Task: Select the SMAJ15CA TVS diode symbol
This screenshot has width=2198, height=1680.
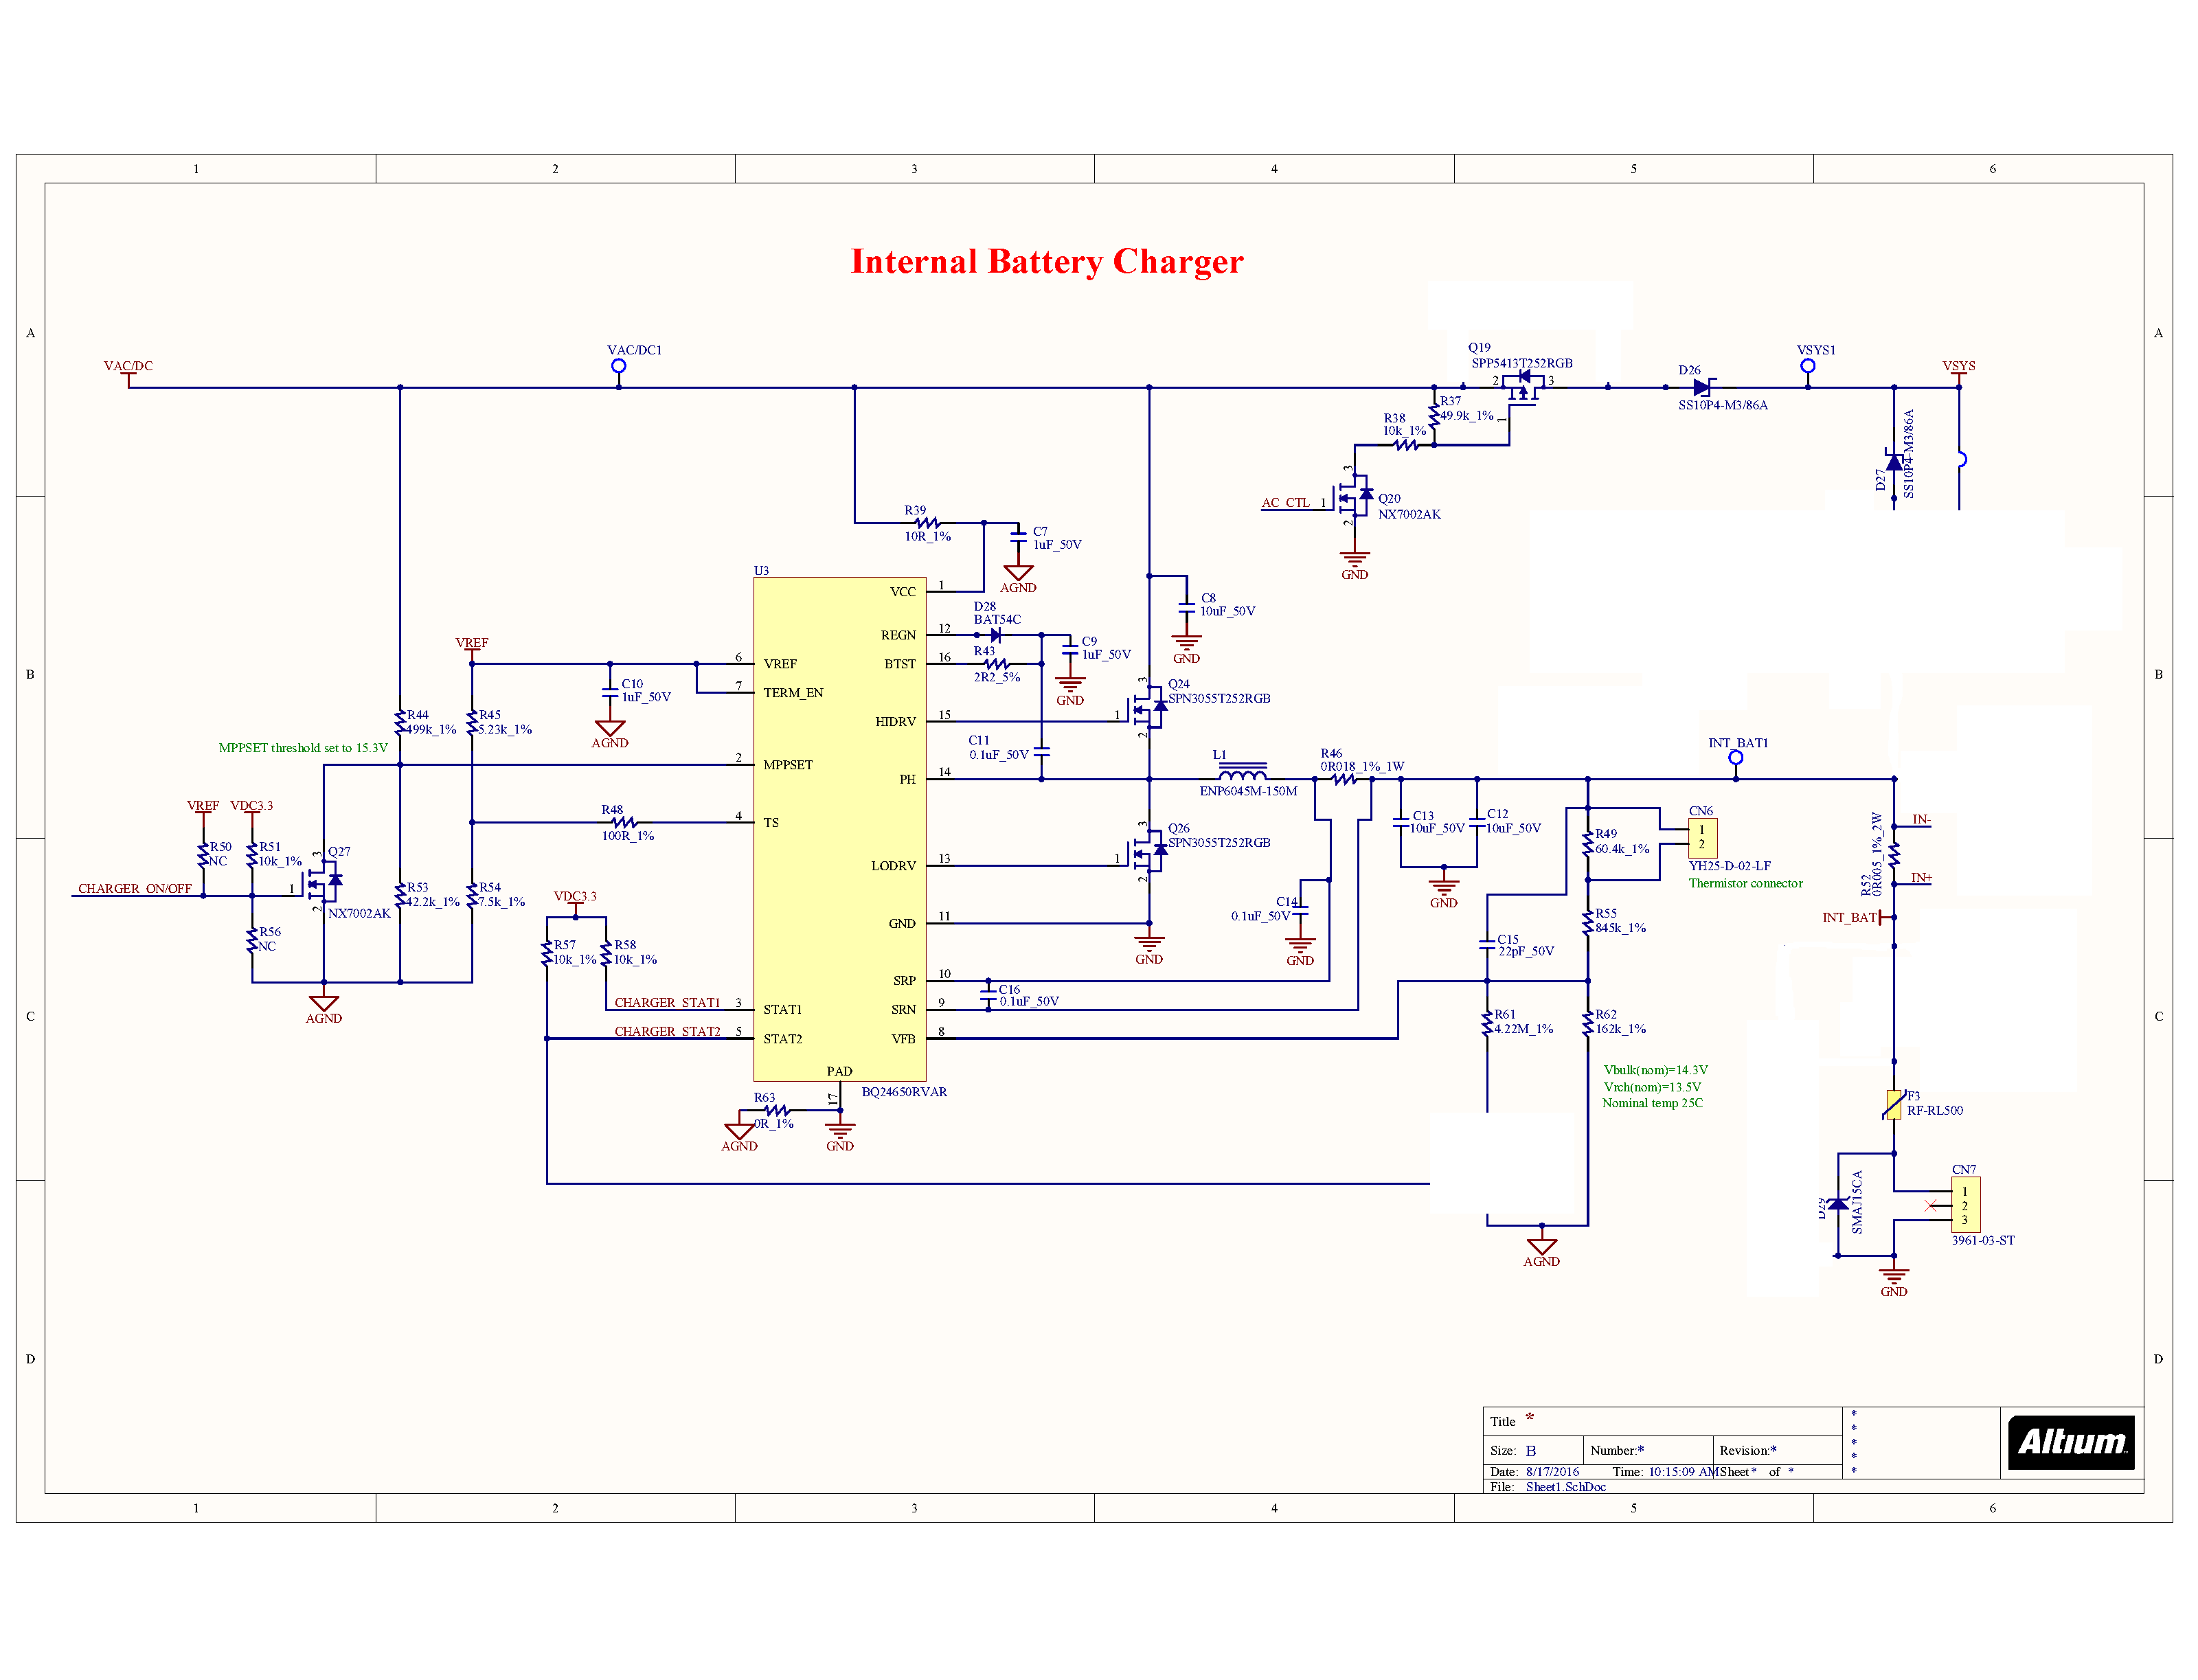Action: 1838,1204
